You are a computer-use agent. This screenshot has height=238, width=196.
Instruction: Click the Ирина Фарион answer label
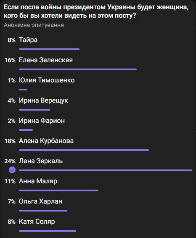[42, 121]
